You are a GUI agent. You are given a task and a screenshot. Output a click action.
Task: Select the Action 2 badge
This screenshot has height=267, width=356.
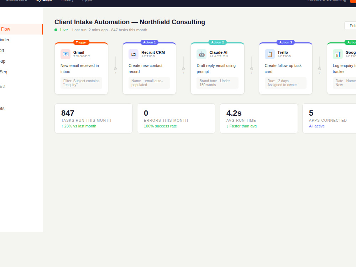218,42
